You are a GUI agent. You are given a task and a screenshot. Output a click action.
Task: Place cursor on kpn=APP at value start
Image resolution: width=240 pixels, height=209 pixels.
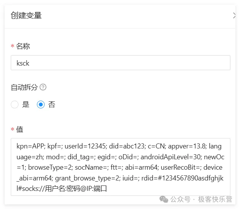pos(31,146)
